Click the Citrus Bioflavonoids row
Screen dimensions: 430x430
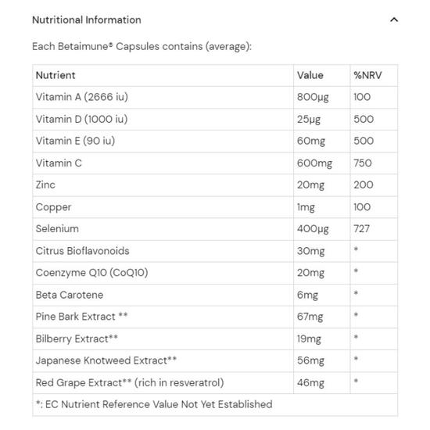[x=215, y=251]
